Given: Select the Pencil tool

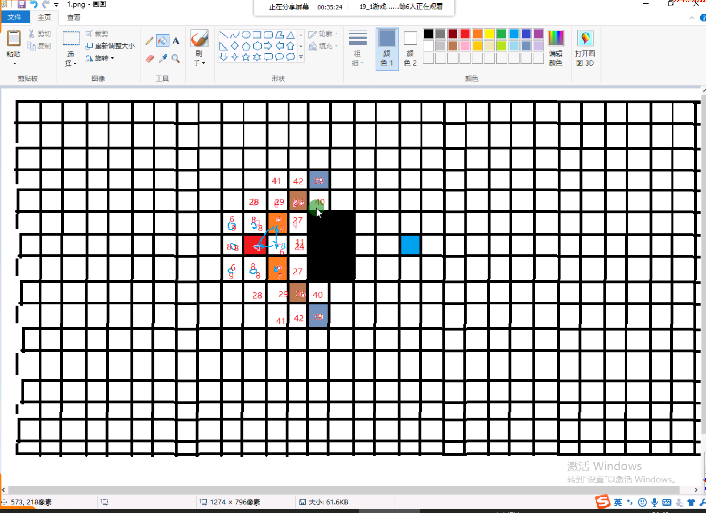Looking at the screenshot, I should pyautogui.click(x=149, y=41).
